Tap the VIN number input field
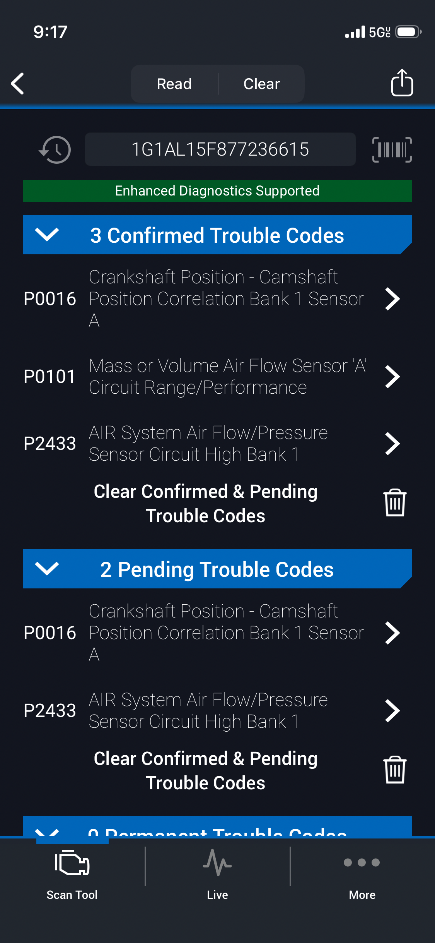 220,149
